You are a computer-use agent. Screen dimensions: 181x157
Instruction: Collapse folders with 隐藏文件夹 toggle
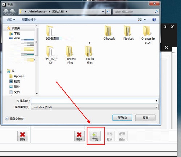[x=14, y=119]
